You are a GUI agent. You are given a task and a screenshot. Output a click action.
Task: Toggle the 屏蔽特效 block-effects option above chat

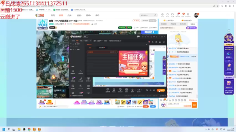tap(193, 100)
